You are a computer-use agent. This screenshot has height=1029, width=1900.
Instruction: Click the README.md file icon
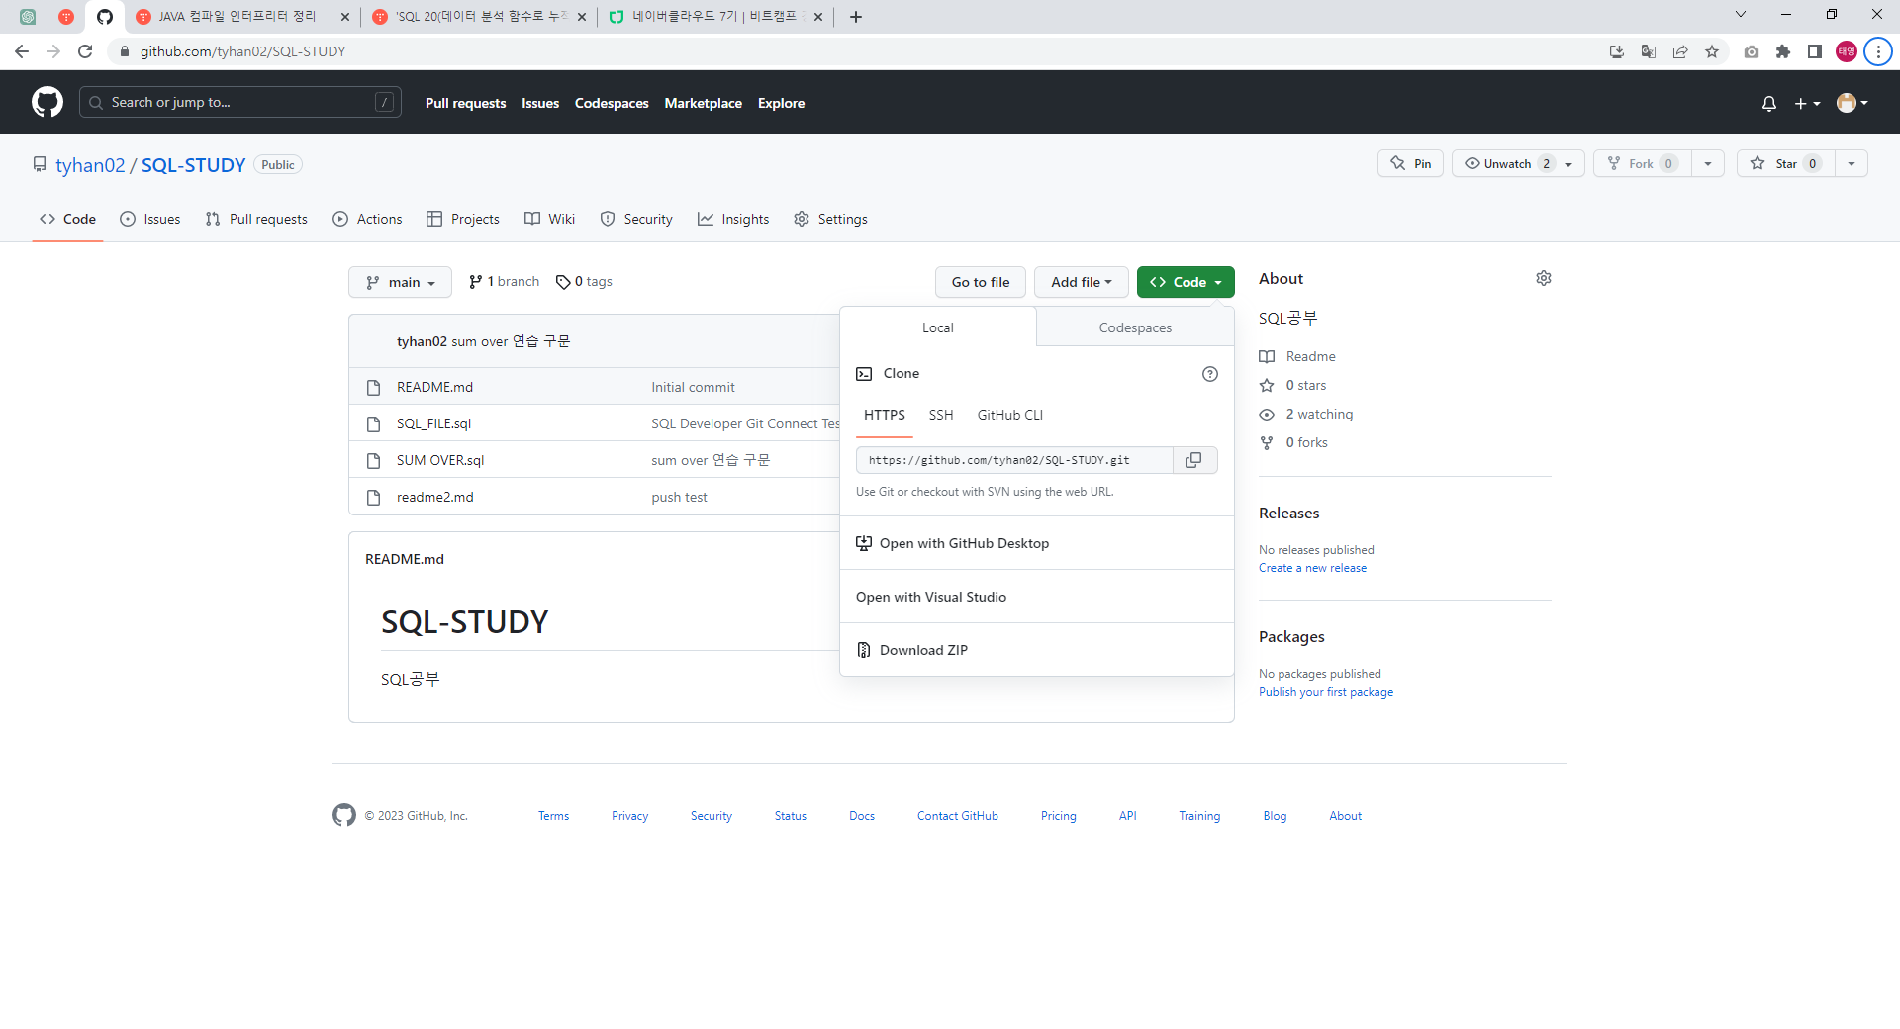(x=373, y=387)
